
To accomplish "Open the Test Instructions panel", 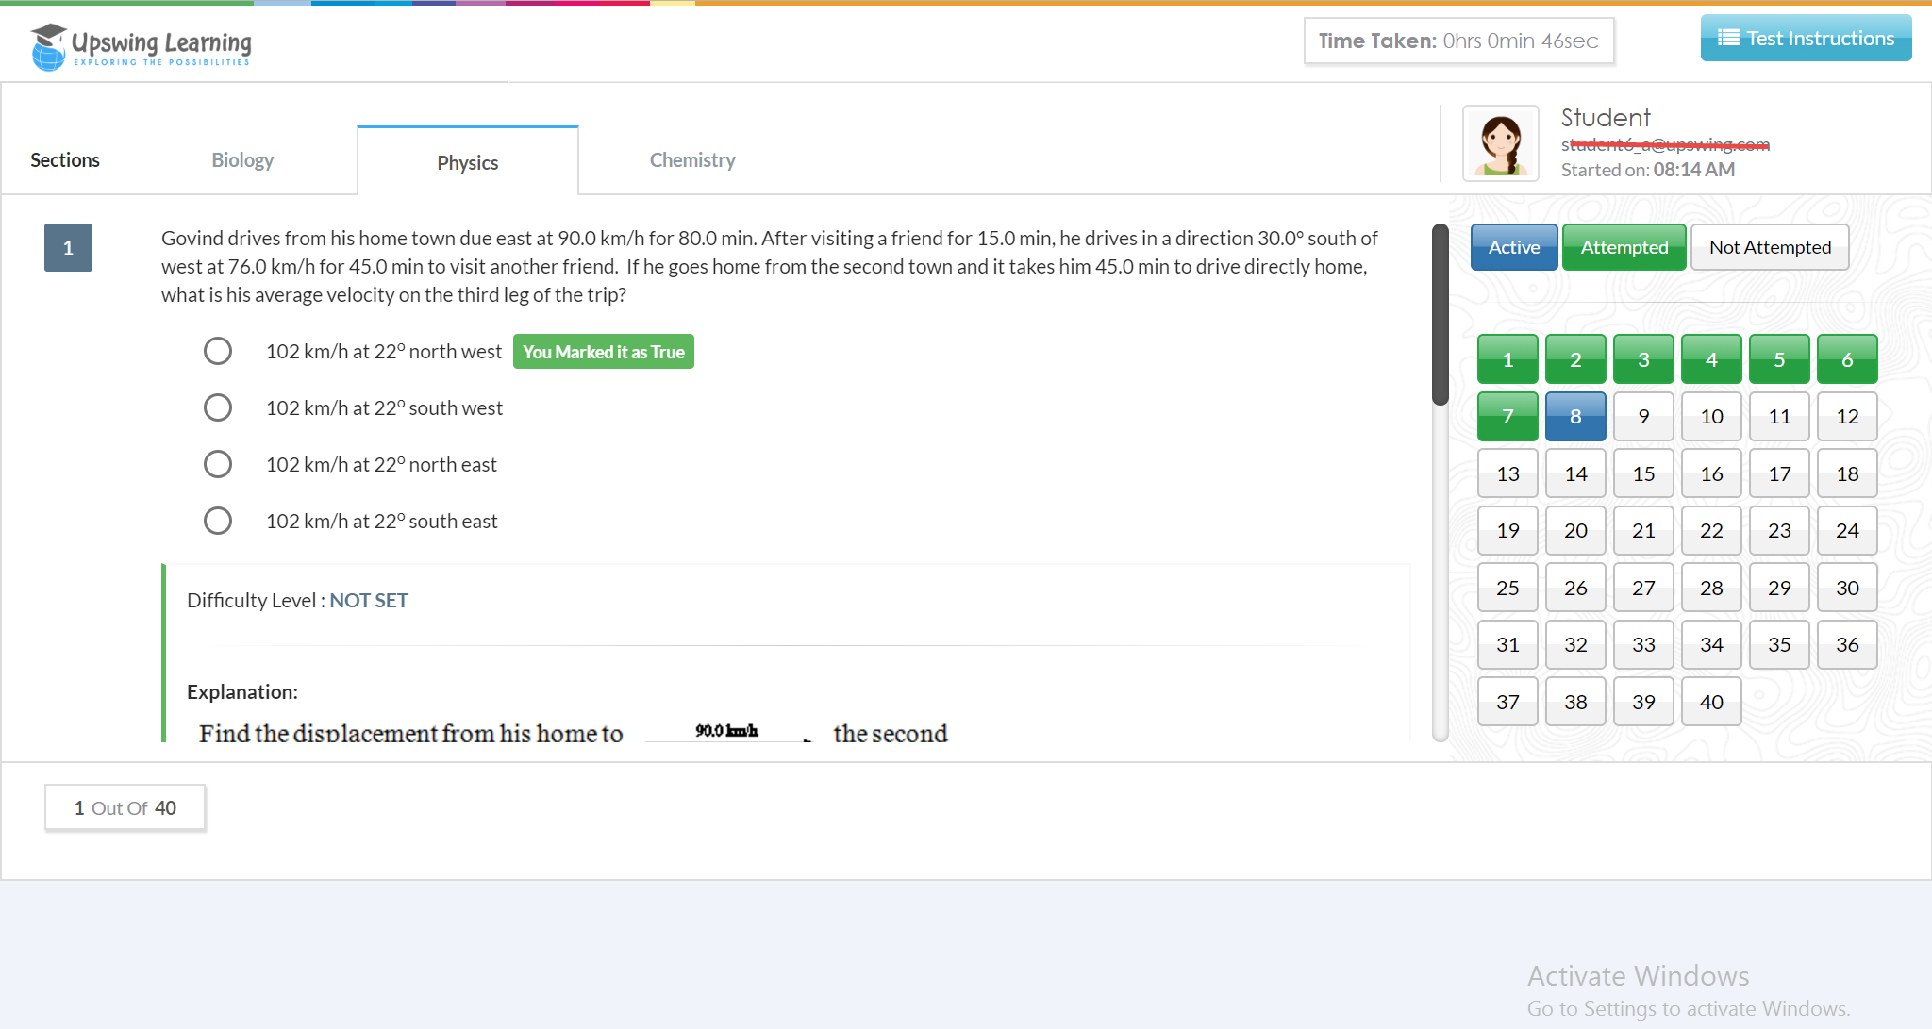I will (1806, 39).
